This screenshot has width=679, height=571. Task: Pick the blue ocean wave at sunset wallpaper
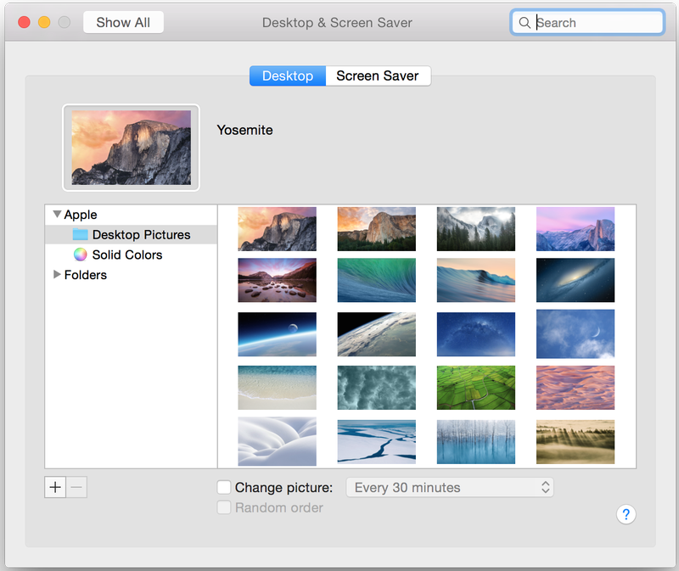pyautogui.click(x=476, y=280)
